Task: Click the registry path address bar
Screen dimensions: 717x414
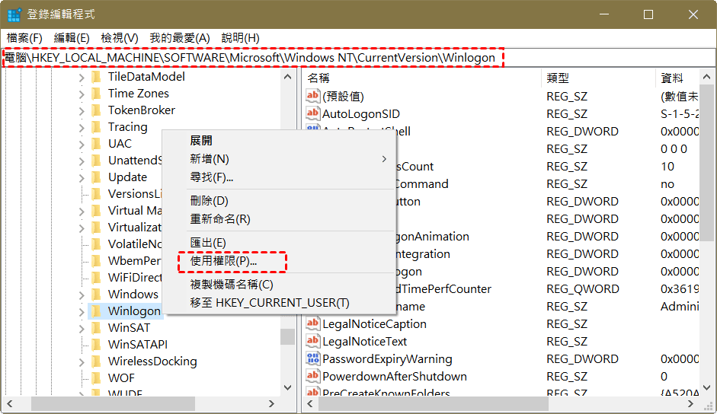Action: click(358, 58)
